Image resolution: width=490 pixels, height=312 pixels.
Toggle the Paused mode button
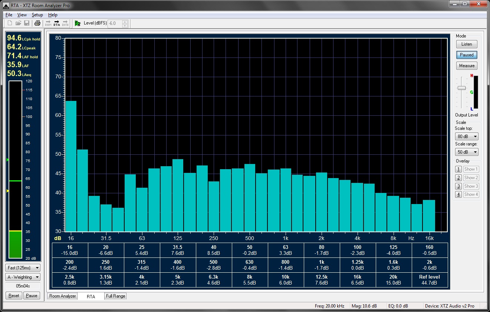tap(467, 55)
